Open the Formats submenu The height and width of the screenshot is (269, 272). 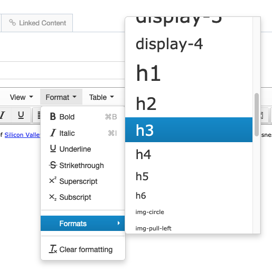click(83, 223)
